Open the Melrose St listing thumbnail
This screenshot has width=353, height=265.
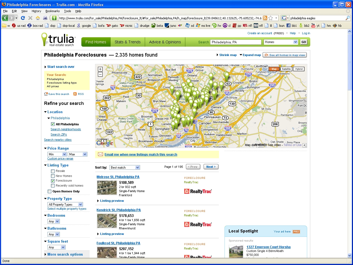click(107, 188)
